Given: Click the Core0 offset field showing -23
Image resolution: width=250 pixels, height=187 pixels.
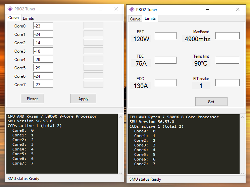Looking at the screenshot, I should click(x=43, y=26).
